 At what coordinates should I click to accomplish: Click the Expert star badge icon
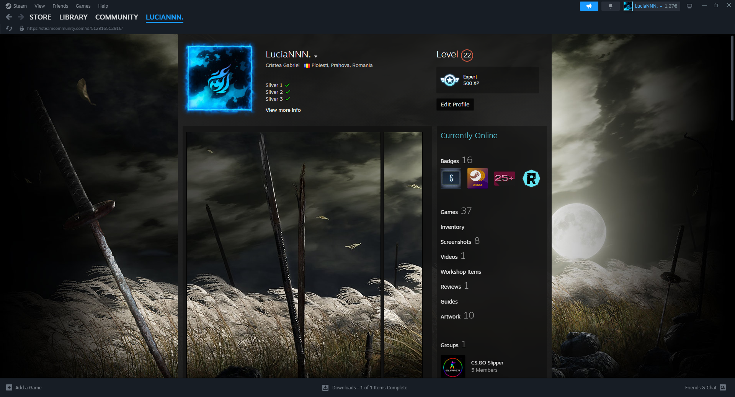(450, 80)
